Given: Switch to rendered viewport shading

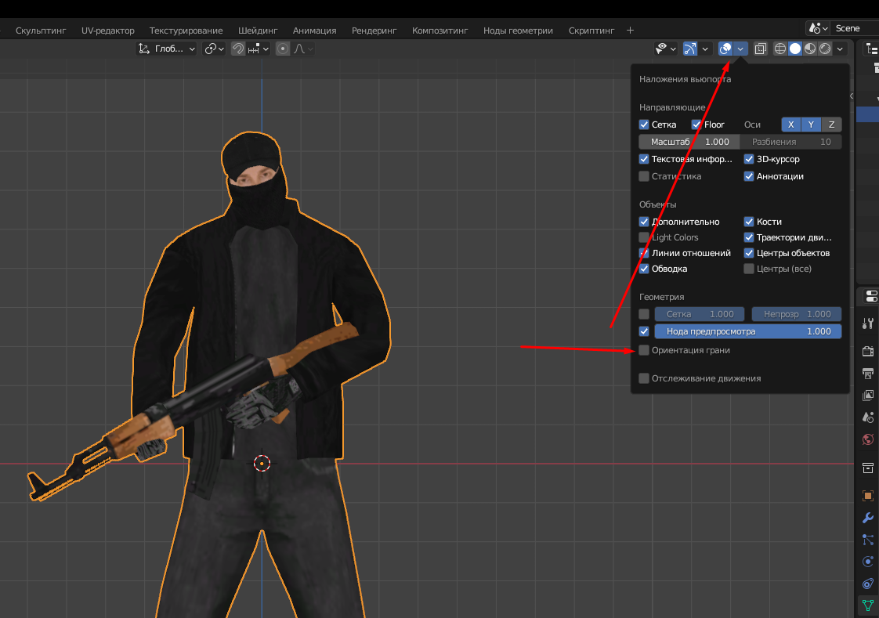Looking at the screenshot, I should [x=825, y=49].
